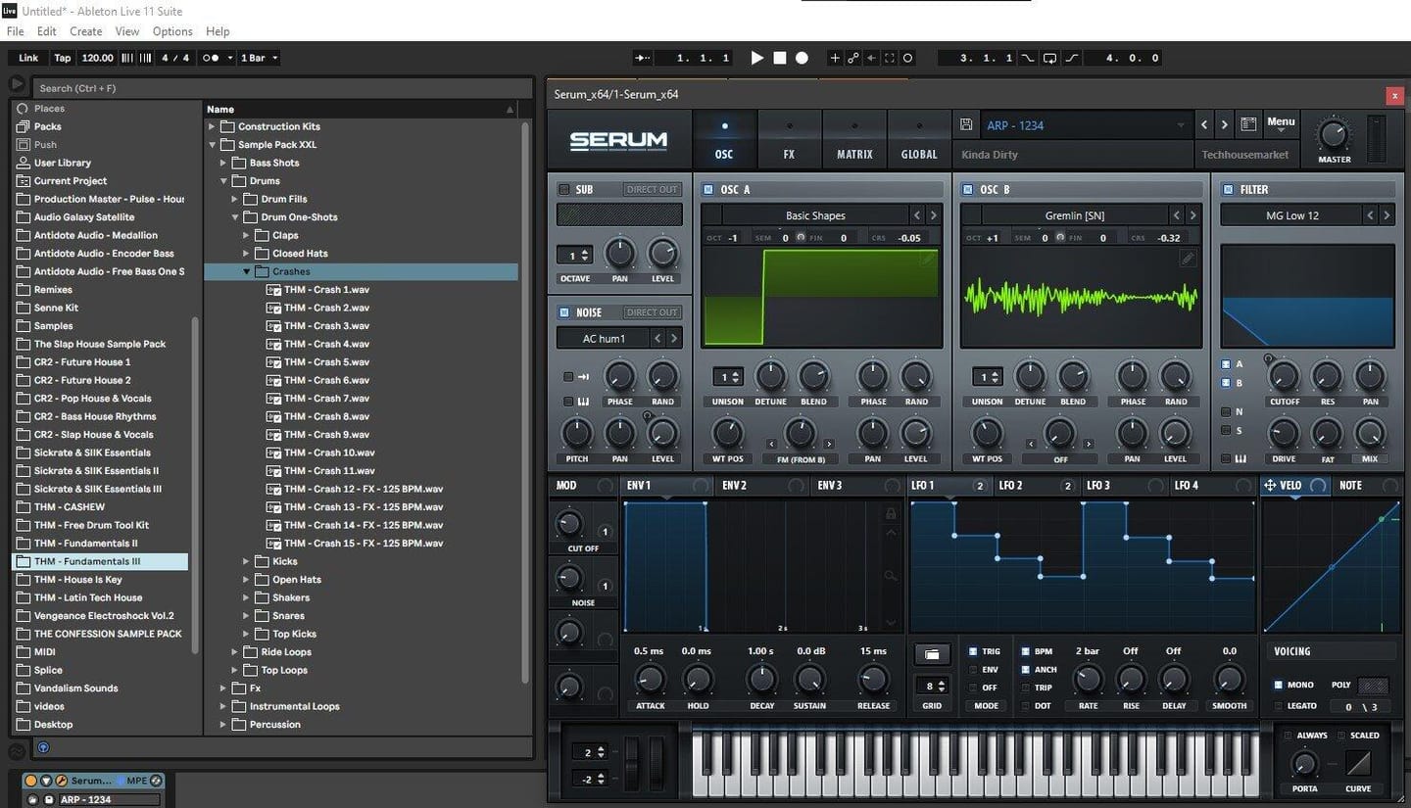Click the filter CUTOFF knob
1411x808 pixels.
(x=1284, y=375)
